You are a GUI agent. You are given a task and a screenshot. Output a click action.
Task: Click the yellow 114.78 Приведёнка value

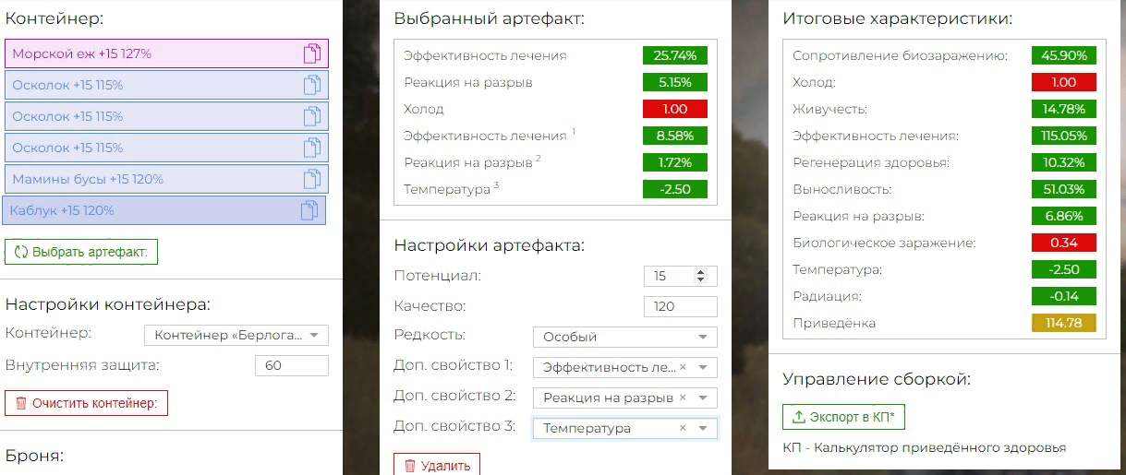[x=1064, y=323]
